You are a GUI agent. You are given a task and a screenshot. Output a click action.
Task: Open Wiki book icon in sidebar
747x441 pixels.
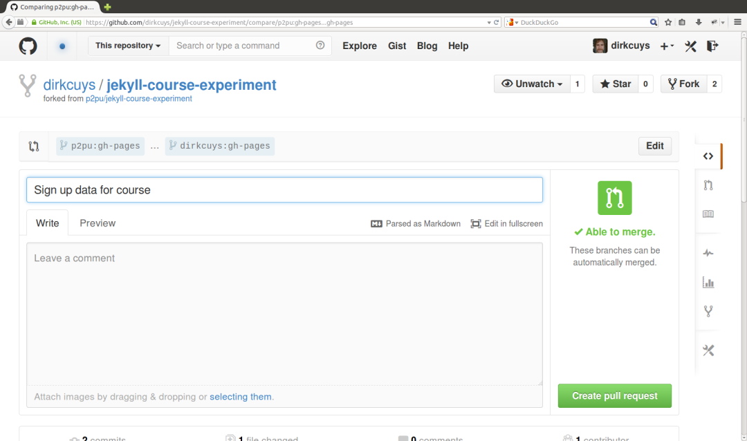click(708, 214)
